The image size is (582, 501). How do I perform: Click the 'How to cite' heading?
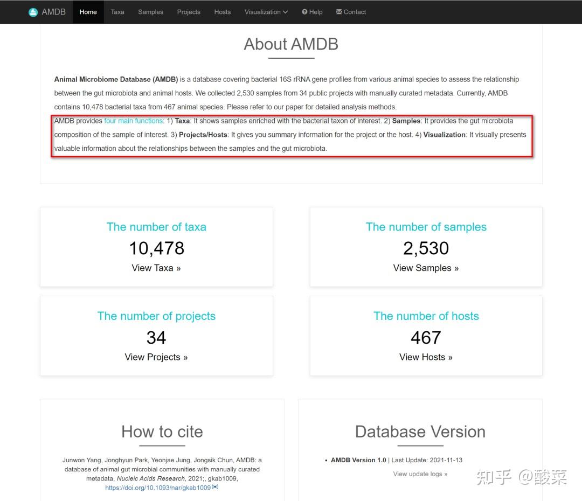(x=162, y=432)
